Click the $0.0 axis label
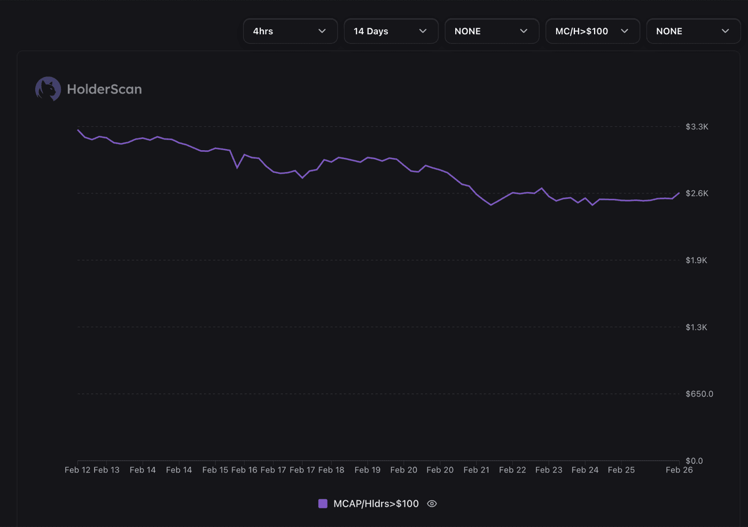The width and height of the screenshot is (748, 527). click(693, 461)
